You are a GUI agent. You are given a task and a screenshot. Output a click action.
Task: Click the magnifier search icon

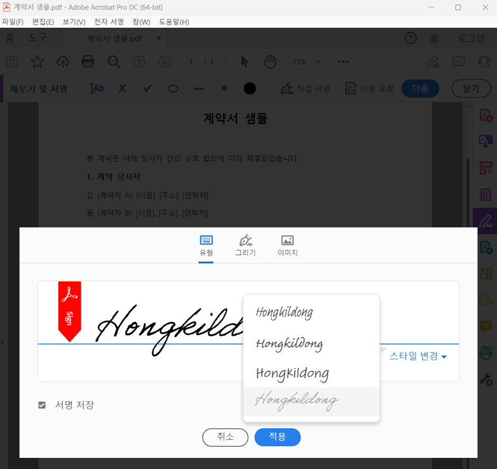(x=114, y=61)
